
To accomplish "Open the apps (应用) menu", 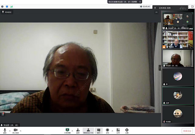I will (x=118, y=131).
